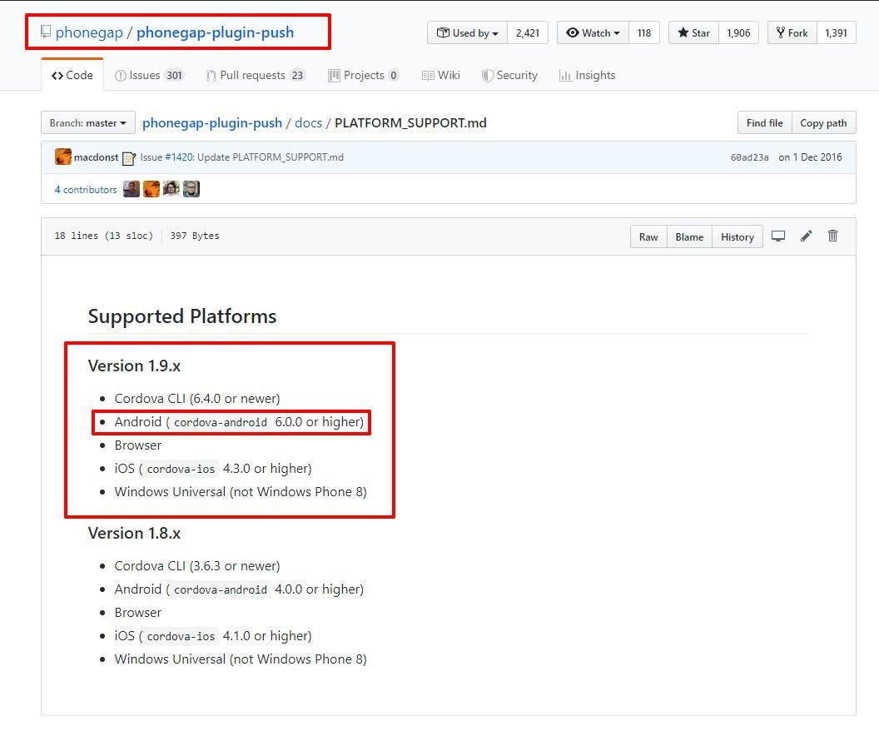
Task: Click the first contributor avatar
Action: click(x=132, y=189)
